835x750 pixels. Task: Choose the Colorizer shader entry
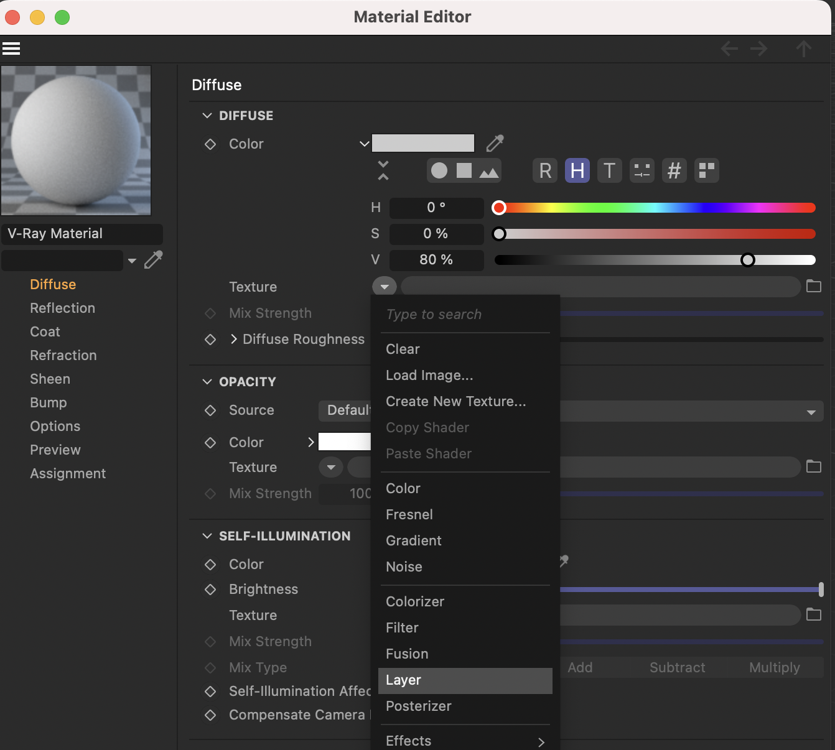465,602
